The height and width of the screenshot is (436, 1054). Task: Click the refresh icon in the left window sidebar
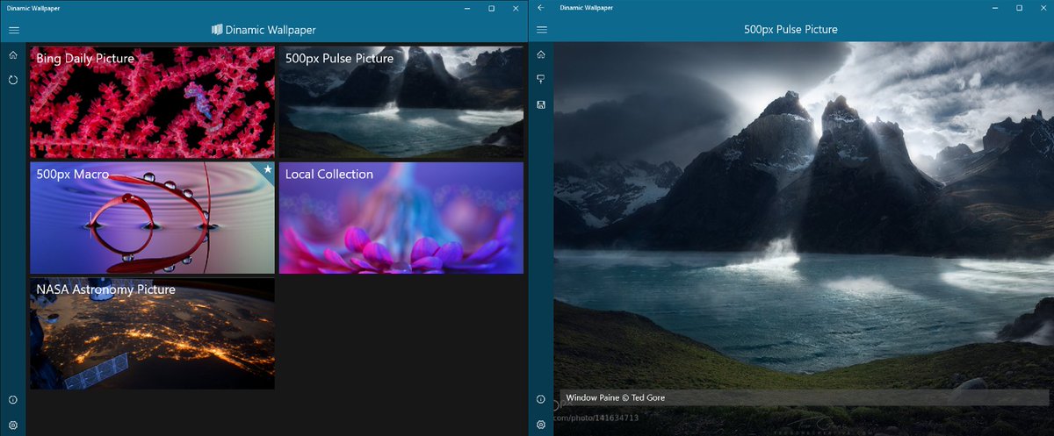[13, 80]
